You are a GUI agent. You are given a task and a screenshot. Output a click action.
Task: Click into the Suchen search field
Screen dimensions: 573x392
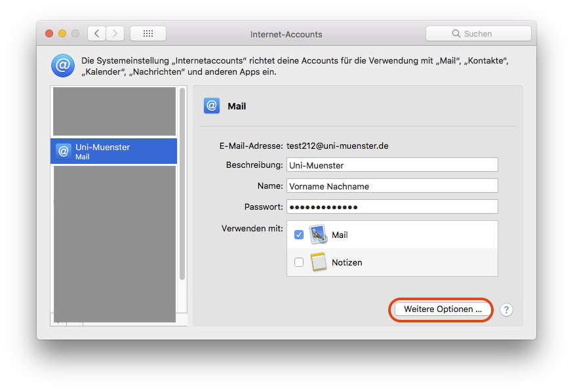[x=478, y=33]
